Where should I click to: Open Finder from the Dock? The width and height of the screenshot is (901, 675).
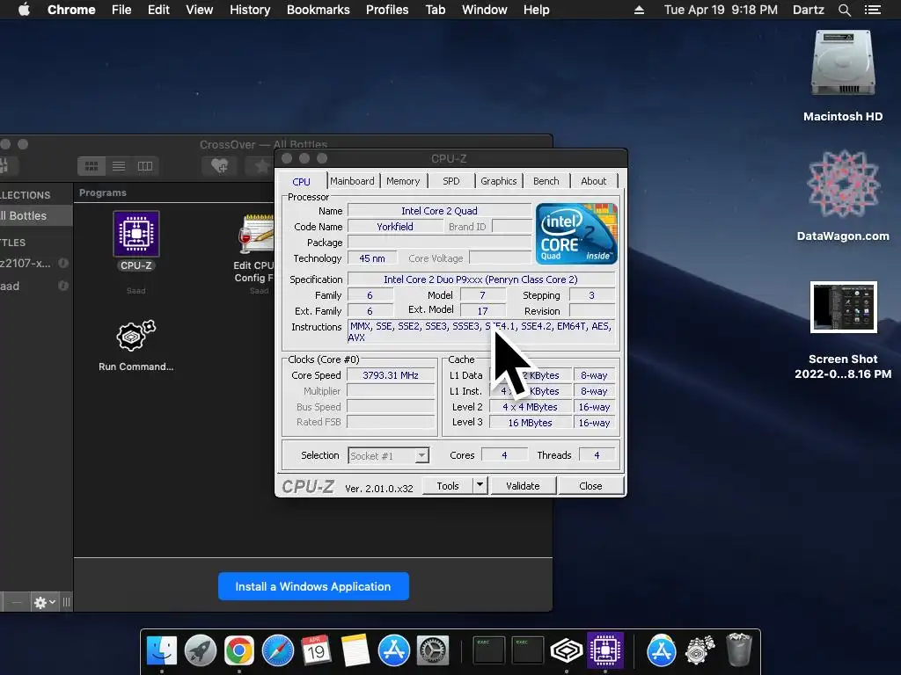tap(162, 650)
